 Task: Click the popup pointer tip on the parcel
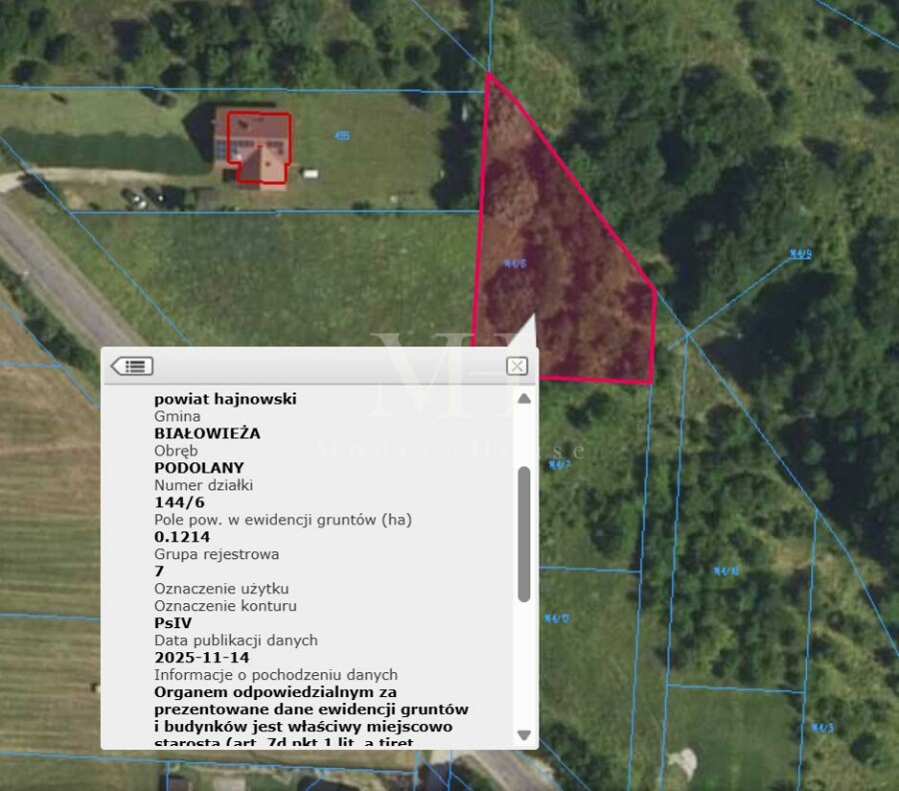point(531,320)
